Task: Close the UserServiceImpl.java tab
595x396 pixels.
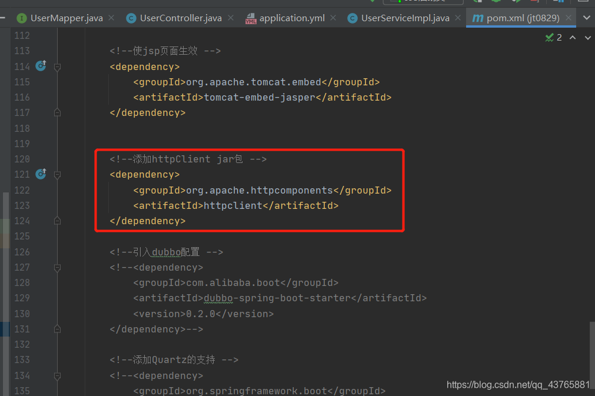Action: coord(458,18)
